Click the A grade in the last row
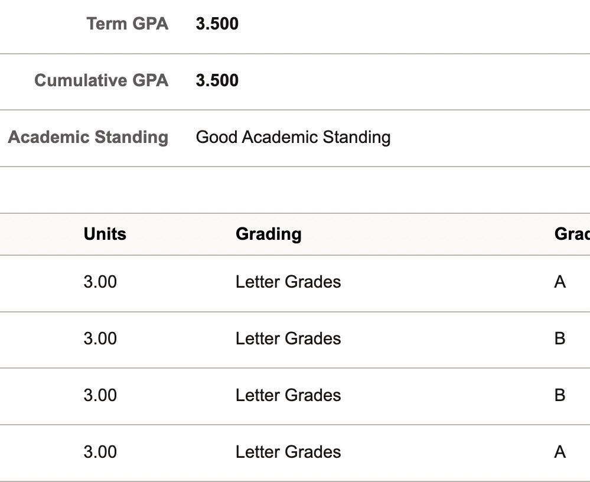 [x=560, y=452]
